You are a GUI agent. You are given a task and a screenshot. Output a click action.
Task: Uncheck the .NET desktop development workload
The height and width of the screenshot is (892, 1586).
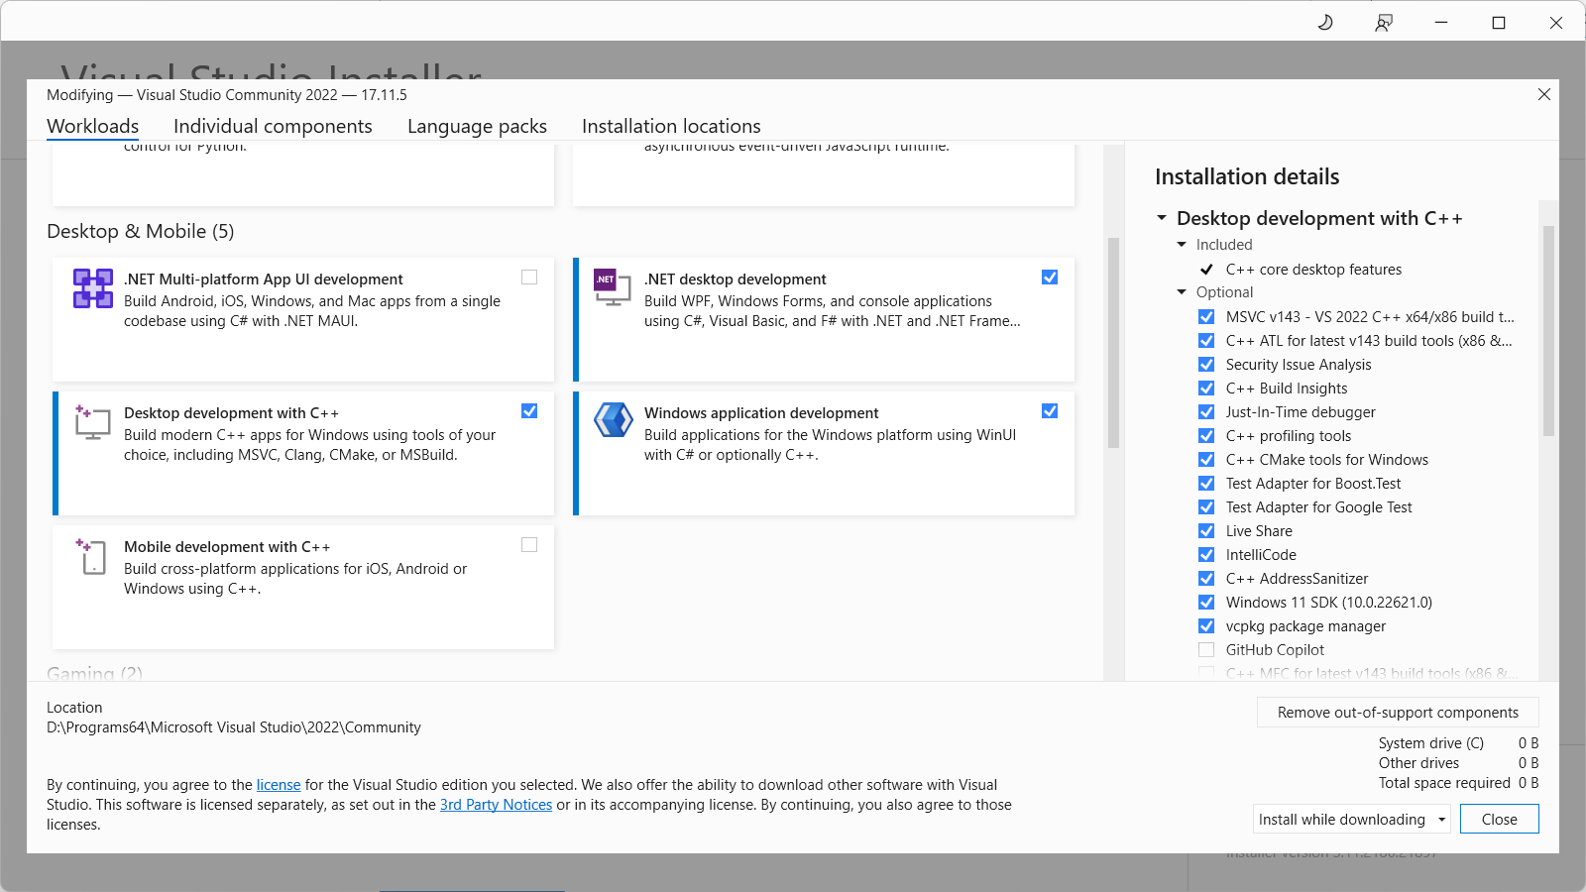point(1050,278)
